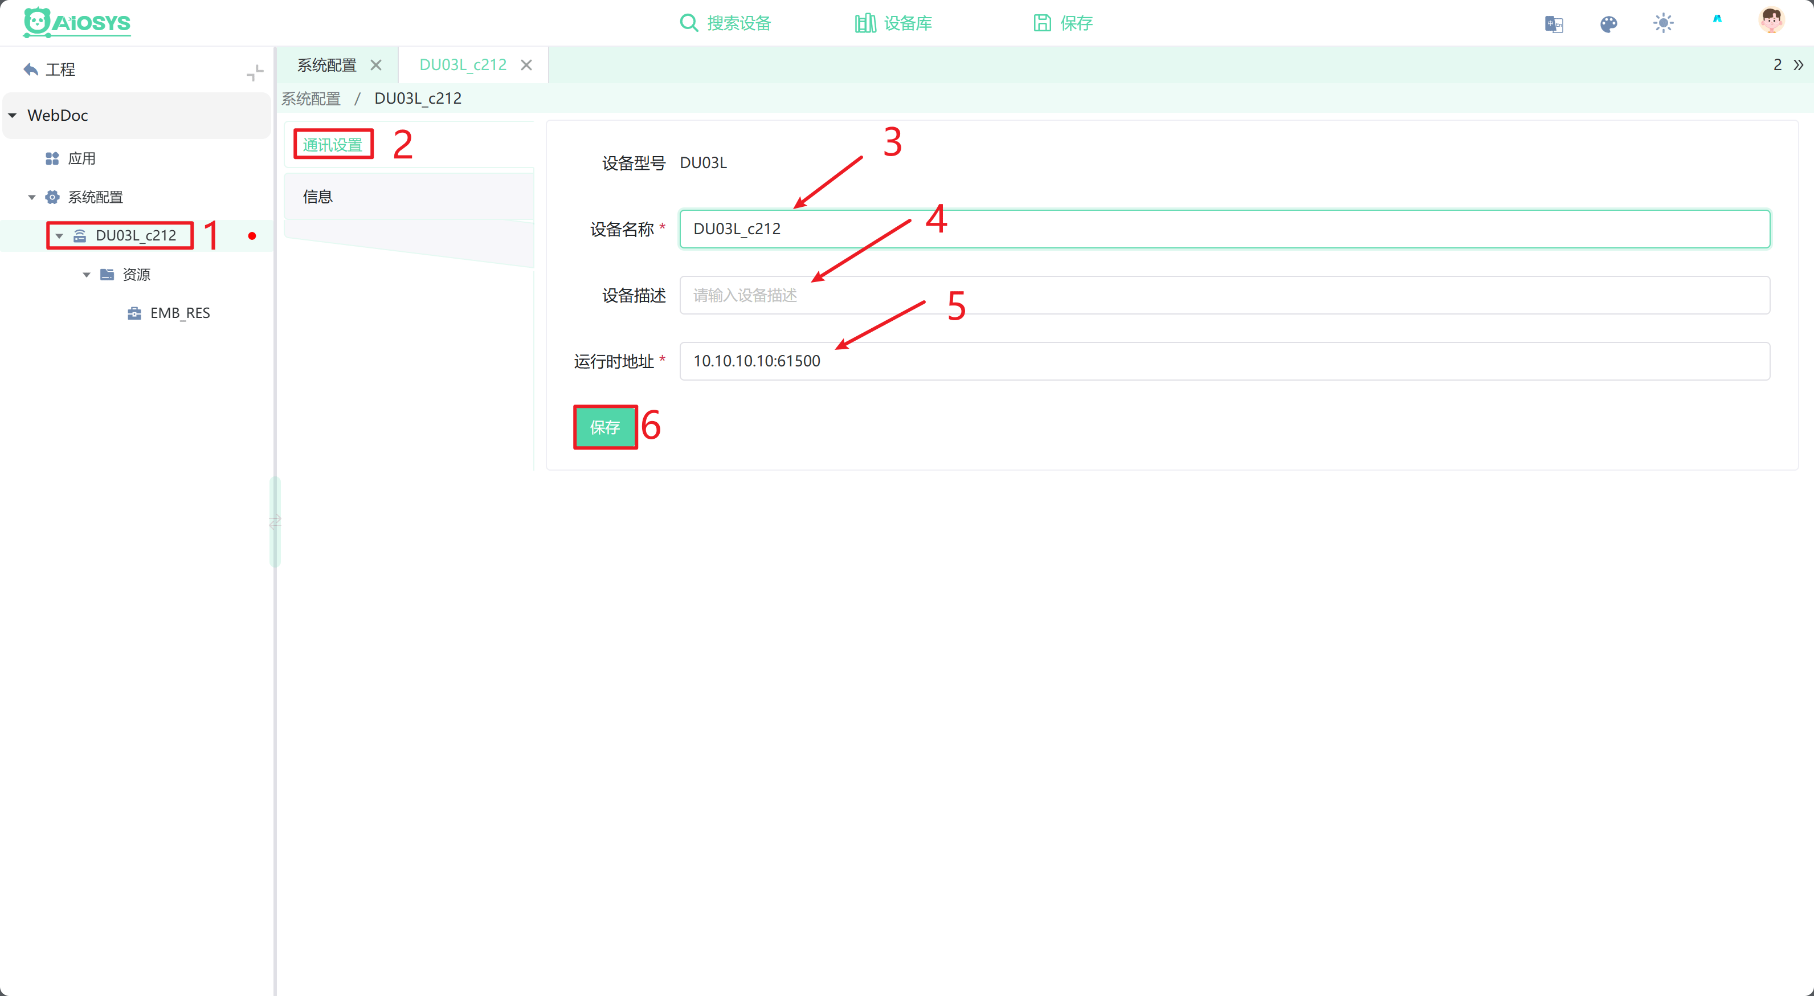Image resolution: width=1814 pixels, height=996 pixels.
Task: Focus the 运行时地址 input field
Action: point(1224,361)
